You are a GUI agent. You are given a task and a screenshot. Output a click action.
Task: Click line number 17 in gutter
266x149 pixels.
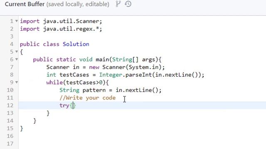pos(10,144)
